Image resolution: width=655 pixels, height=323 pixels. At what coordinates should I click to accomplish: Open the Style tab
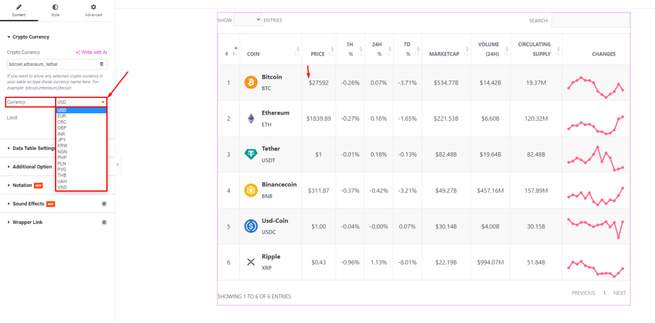(55, 10)
